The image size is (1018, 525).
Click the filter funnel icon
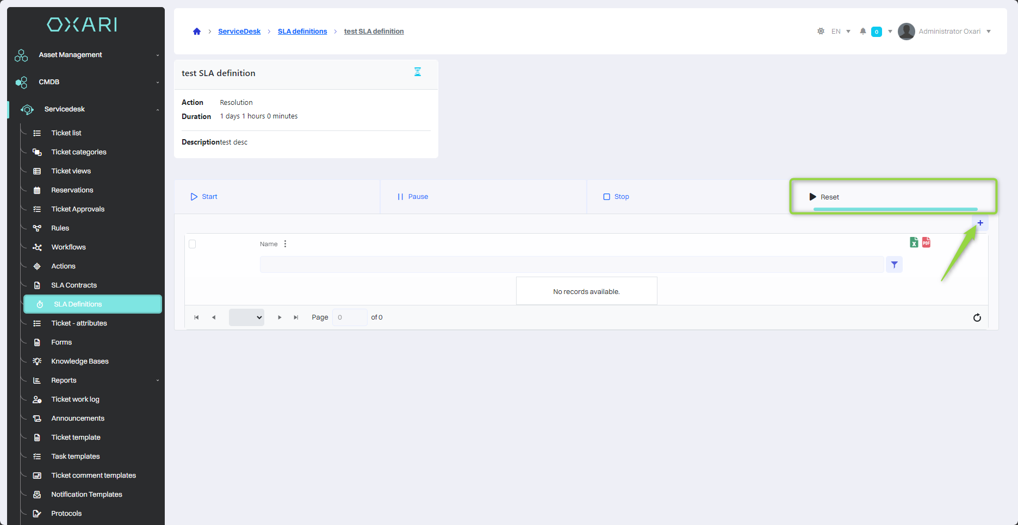[894, 265]
